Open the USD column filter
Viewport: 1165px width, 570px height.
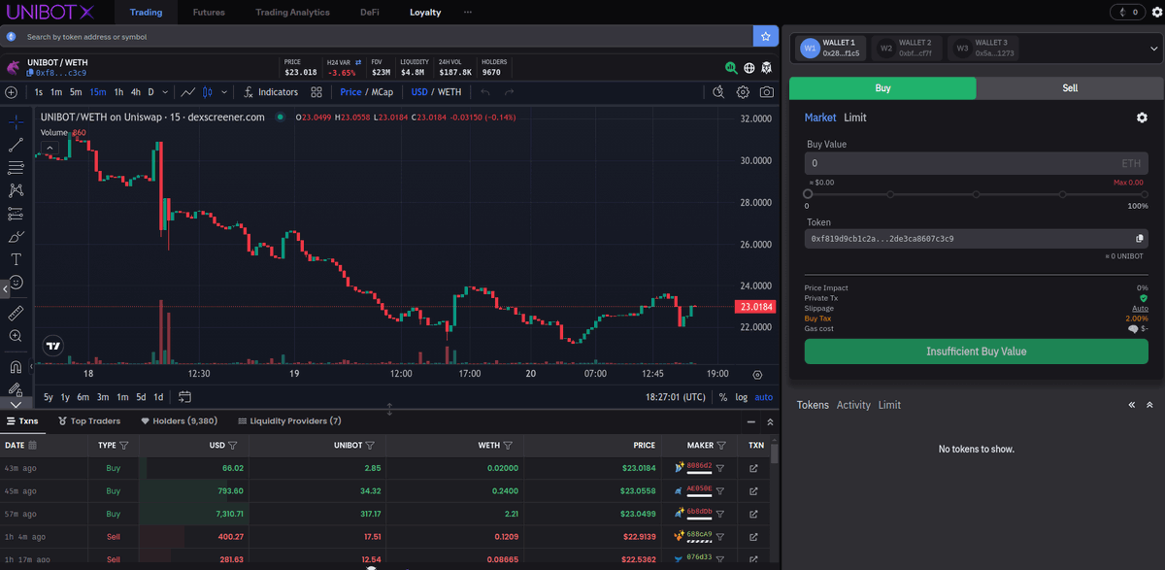pos(233,445)
